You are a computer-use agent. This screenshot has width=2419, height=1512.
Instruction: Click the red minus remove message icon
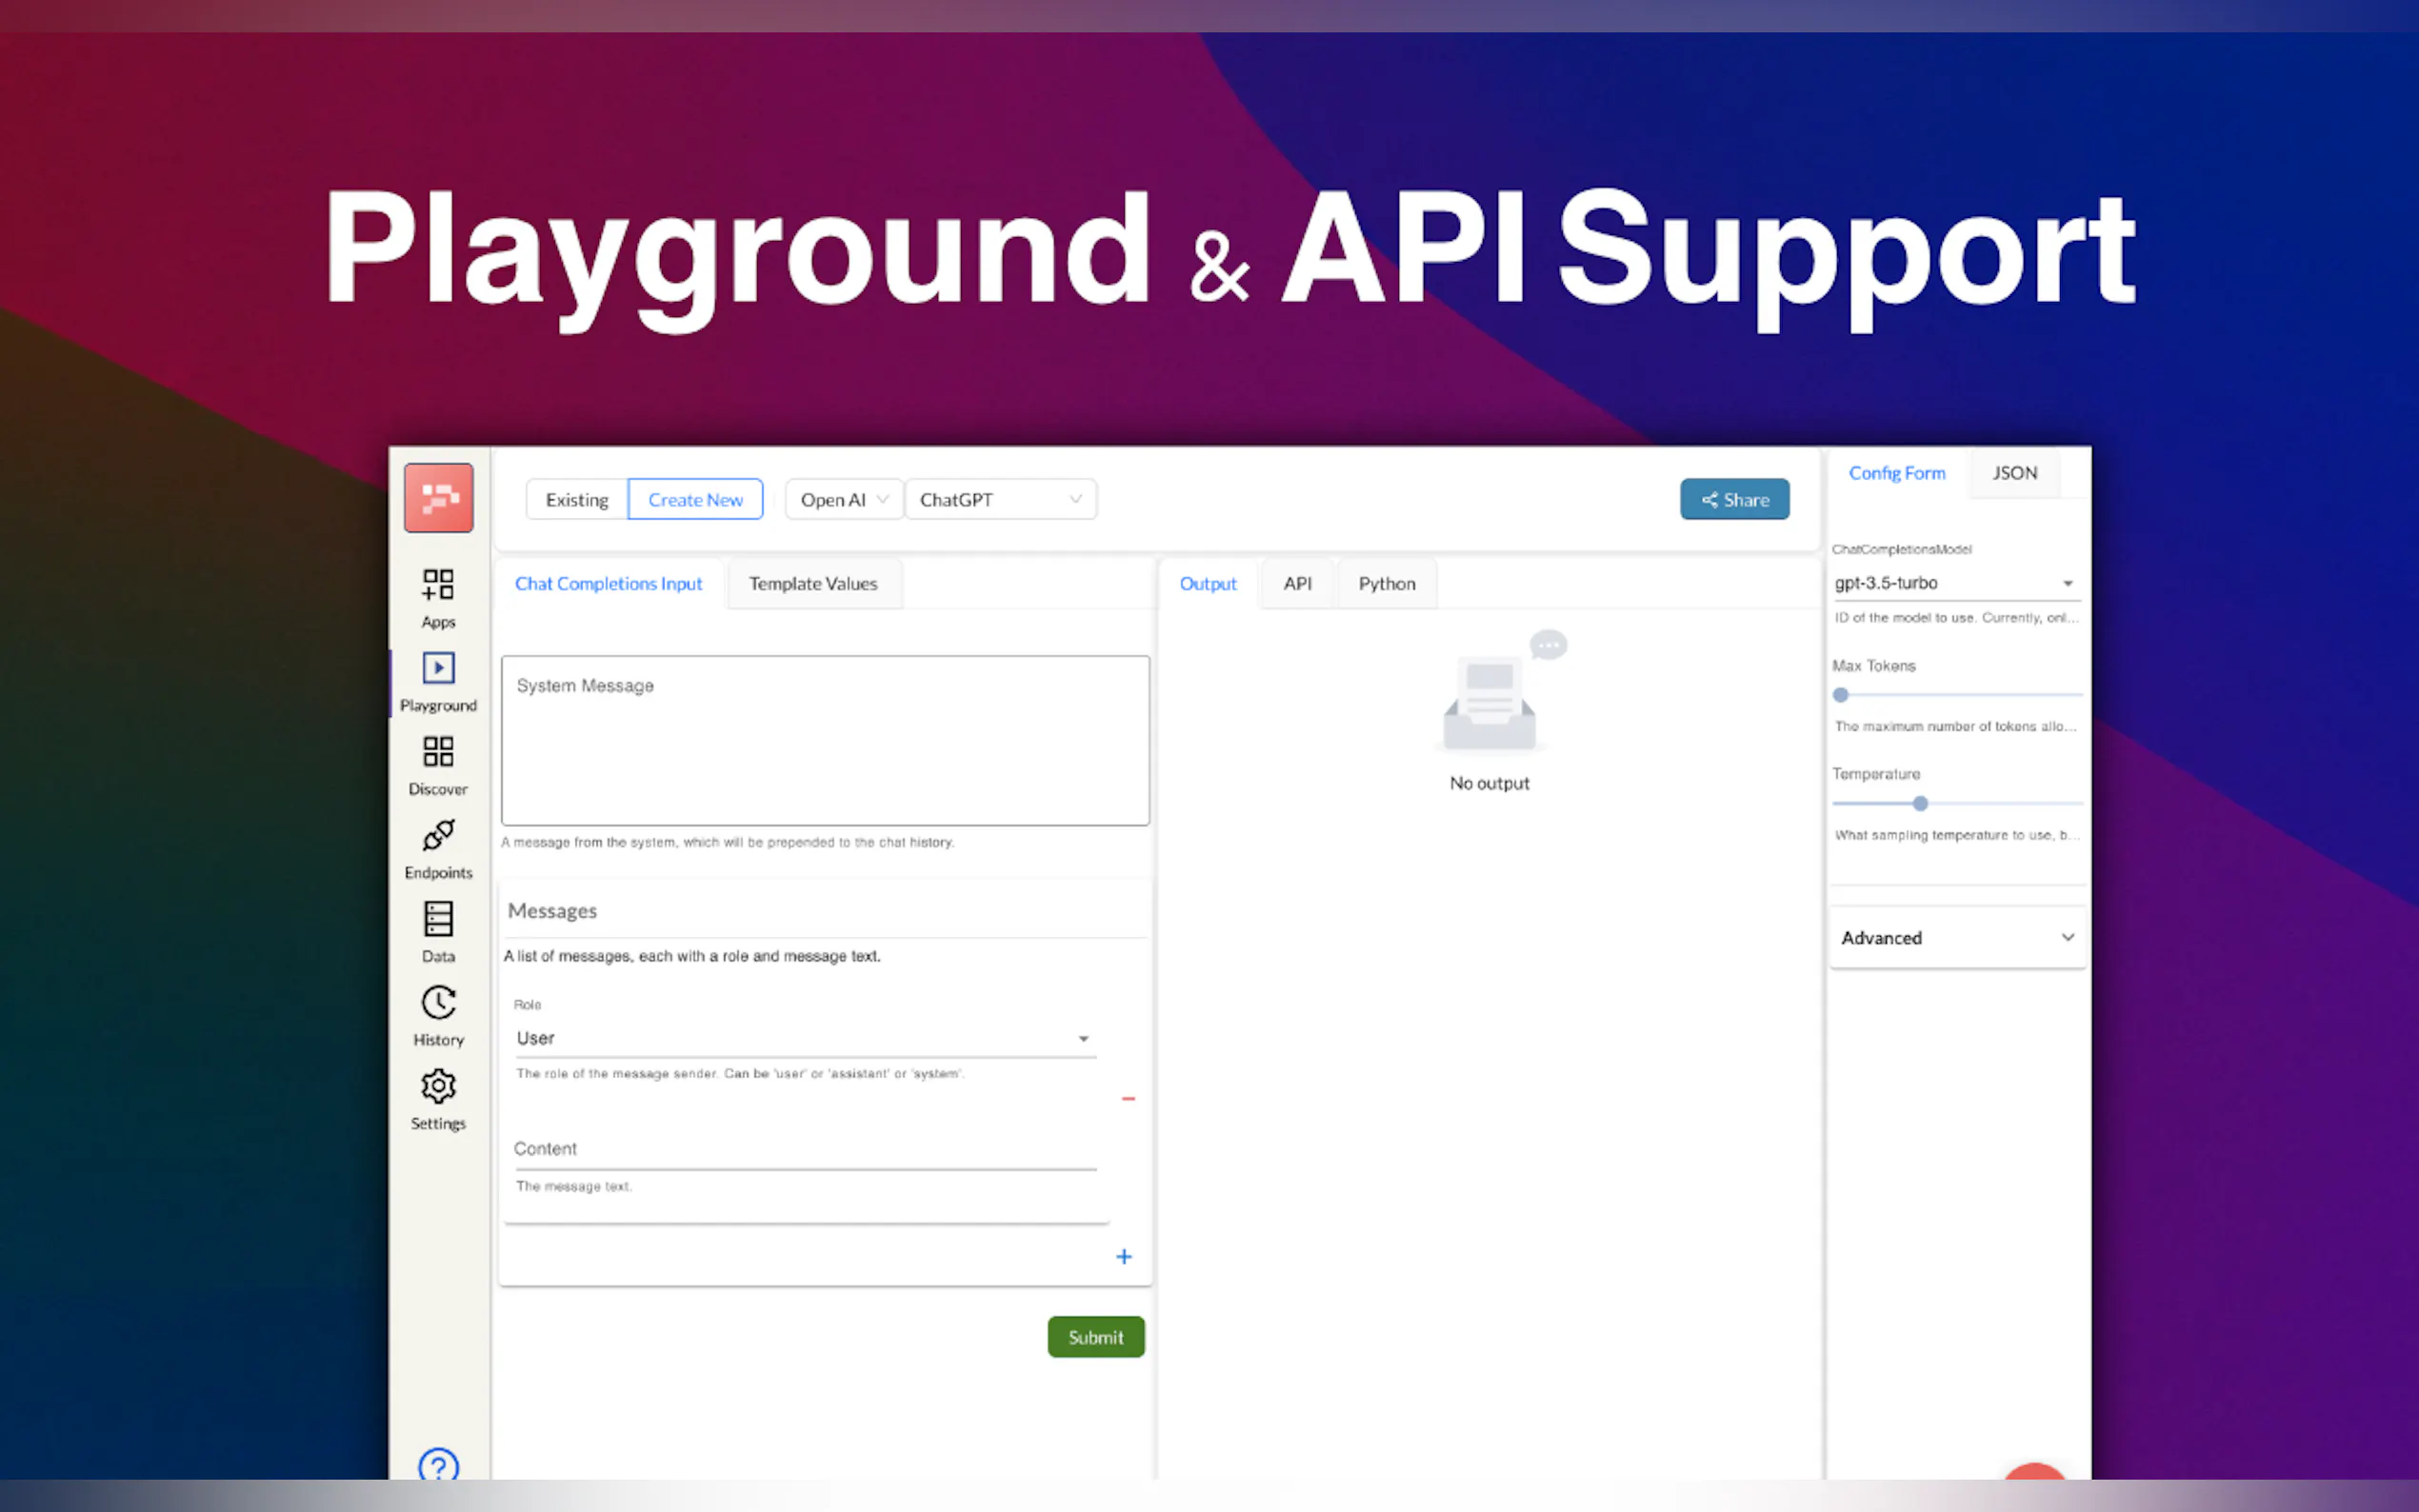[1128, 1099]
